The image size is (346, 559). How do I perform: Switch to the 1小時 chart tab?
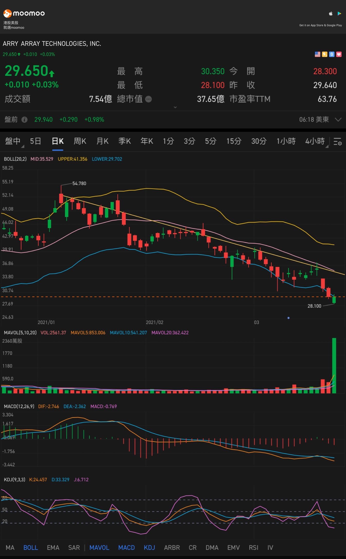pos(286,141)
